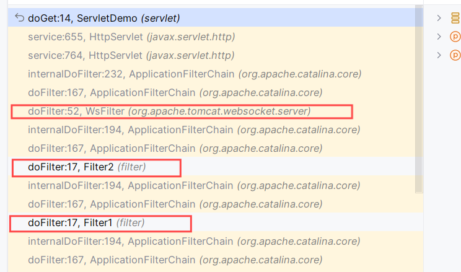Select doFilter:167 frame directly below internalDoFilter:232
The height and width of the screenshot is (272, 461).
point(175,92)
